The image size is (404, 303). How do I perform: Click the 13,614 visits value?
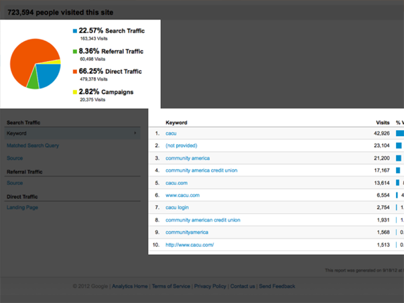point(382,183)
